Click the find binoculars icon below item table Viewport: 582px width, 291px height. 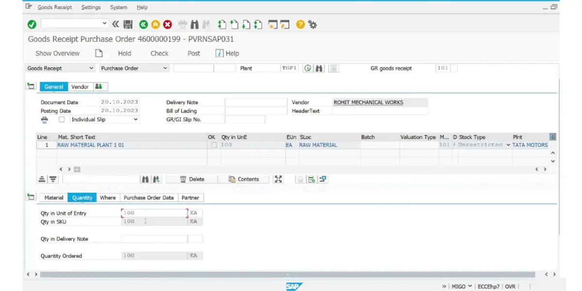coord(145,179)
